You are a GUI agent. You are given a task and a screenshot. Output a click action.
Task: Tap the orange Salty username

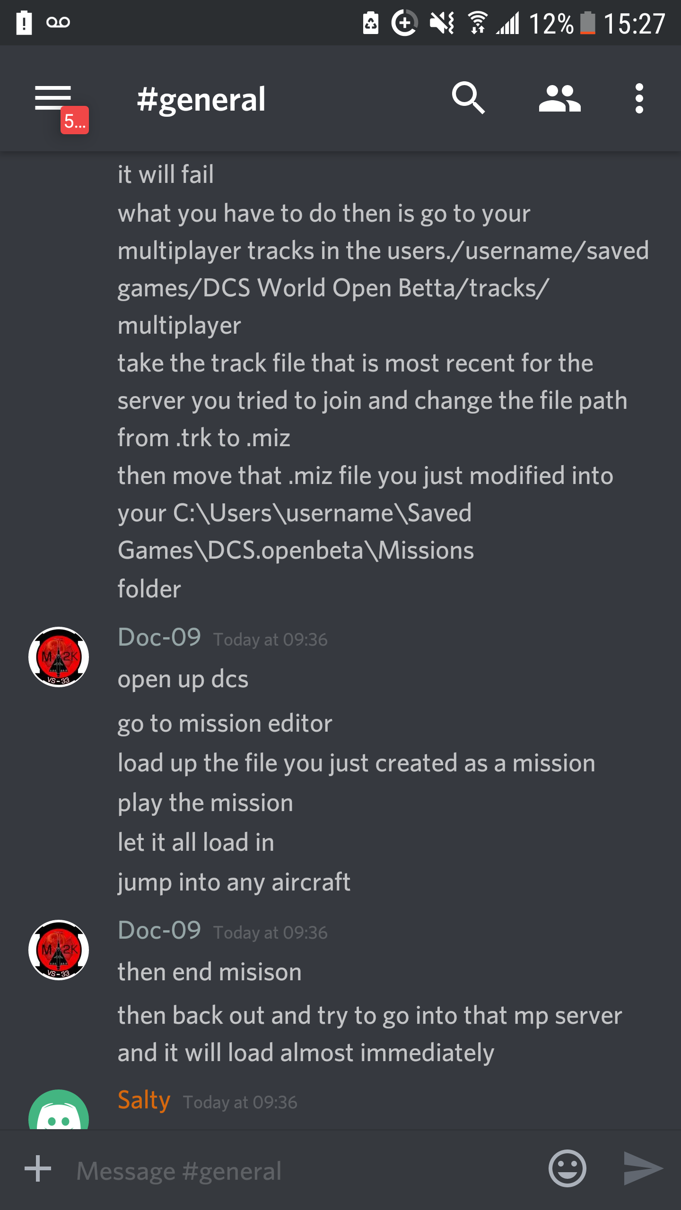[x=144, y=1100]
